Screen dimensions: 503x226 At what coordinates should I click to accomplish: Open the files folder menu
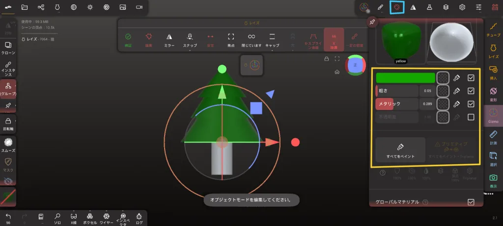(25, 7)
